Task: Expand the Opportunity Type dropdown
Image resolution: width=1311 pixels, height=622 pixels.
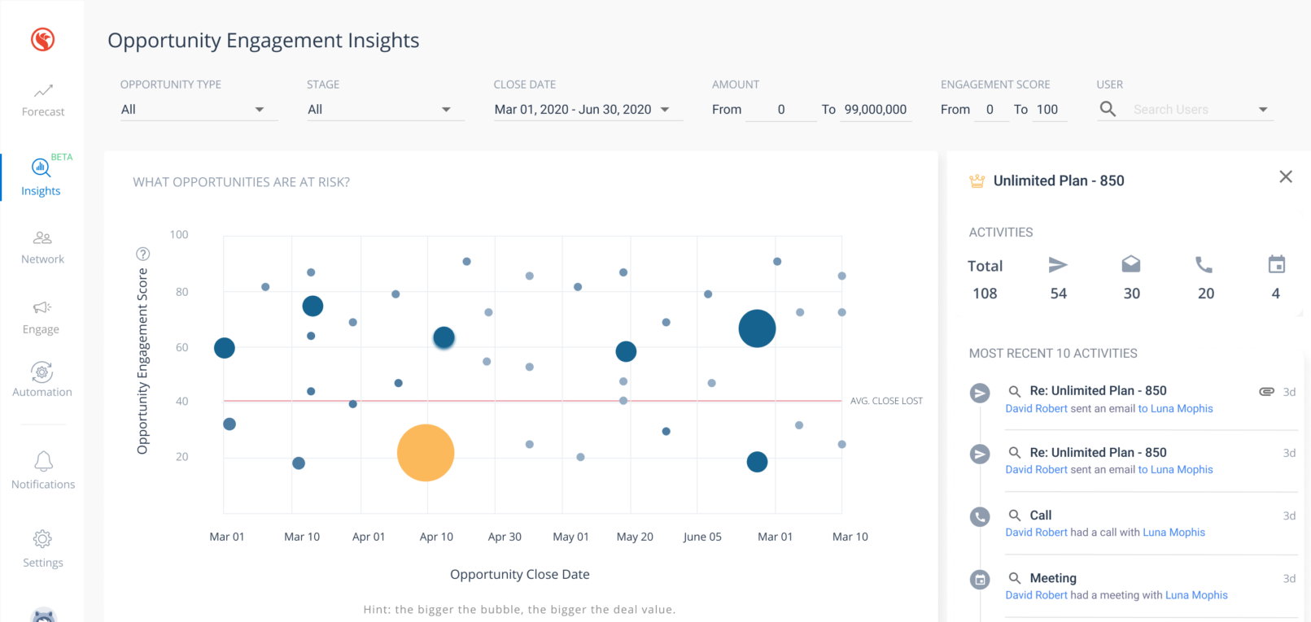Action: [x=260, y=110]
